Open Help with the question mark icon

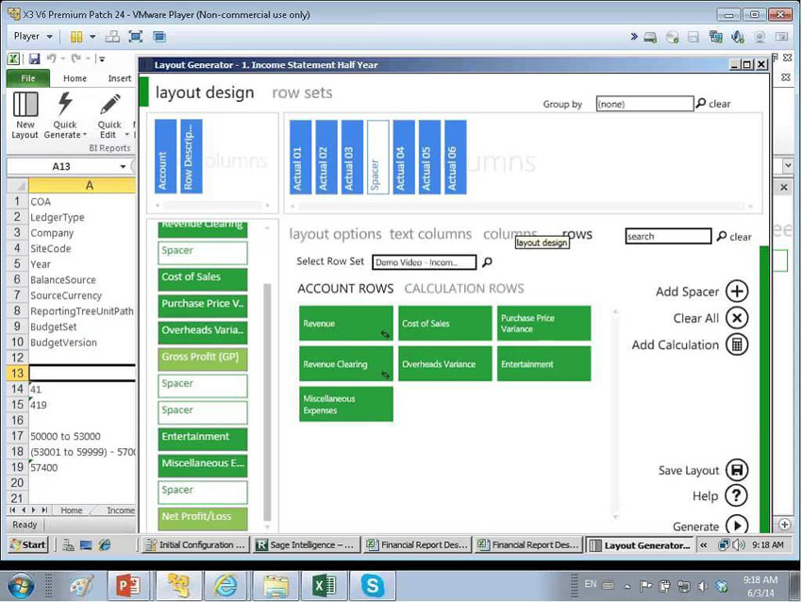pyautogui.click(x=736, y=494)
